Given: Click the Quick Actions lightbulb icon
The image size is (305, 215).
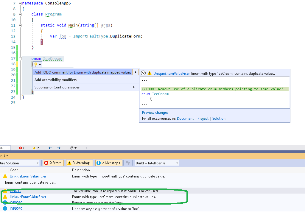Looking at the screenshot, I should (35, 64).
